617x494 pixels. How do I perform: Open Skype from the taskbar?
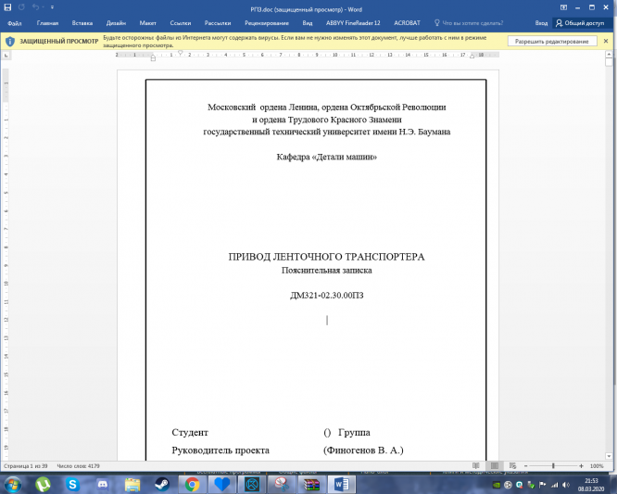(72, 484)
